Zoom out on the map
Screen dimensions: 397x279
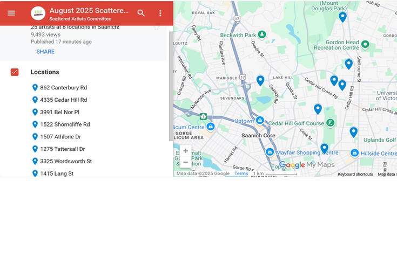point(185,162)
